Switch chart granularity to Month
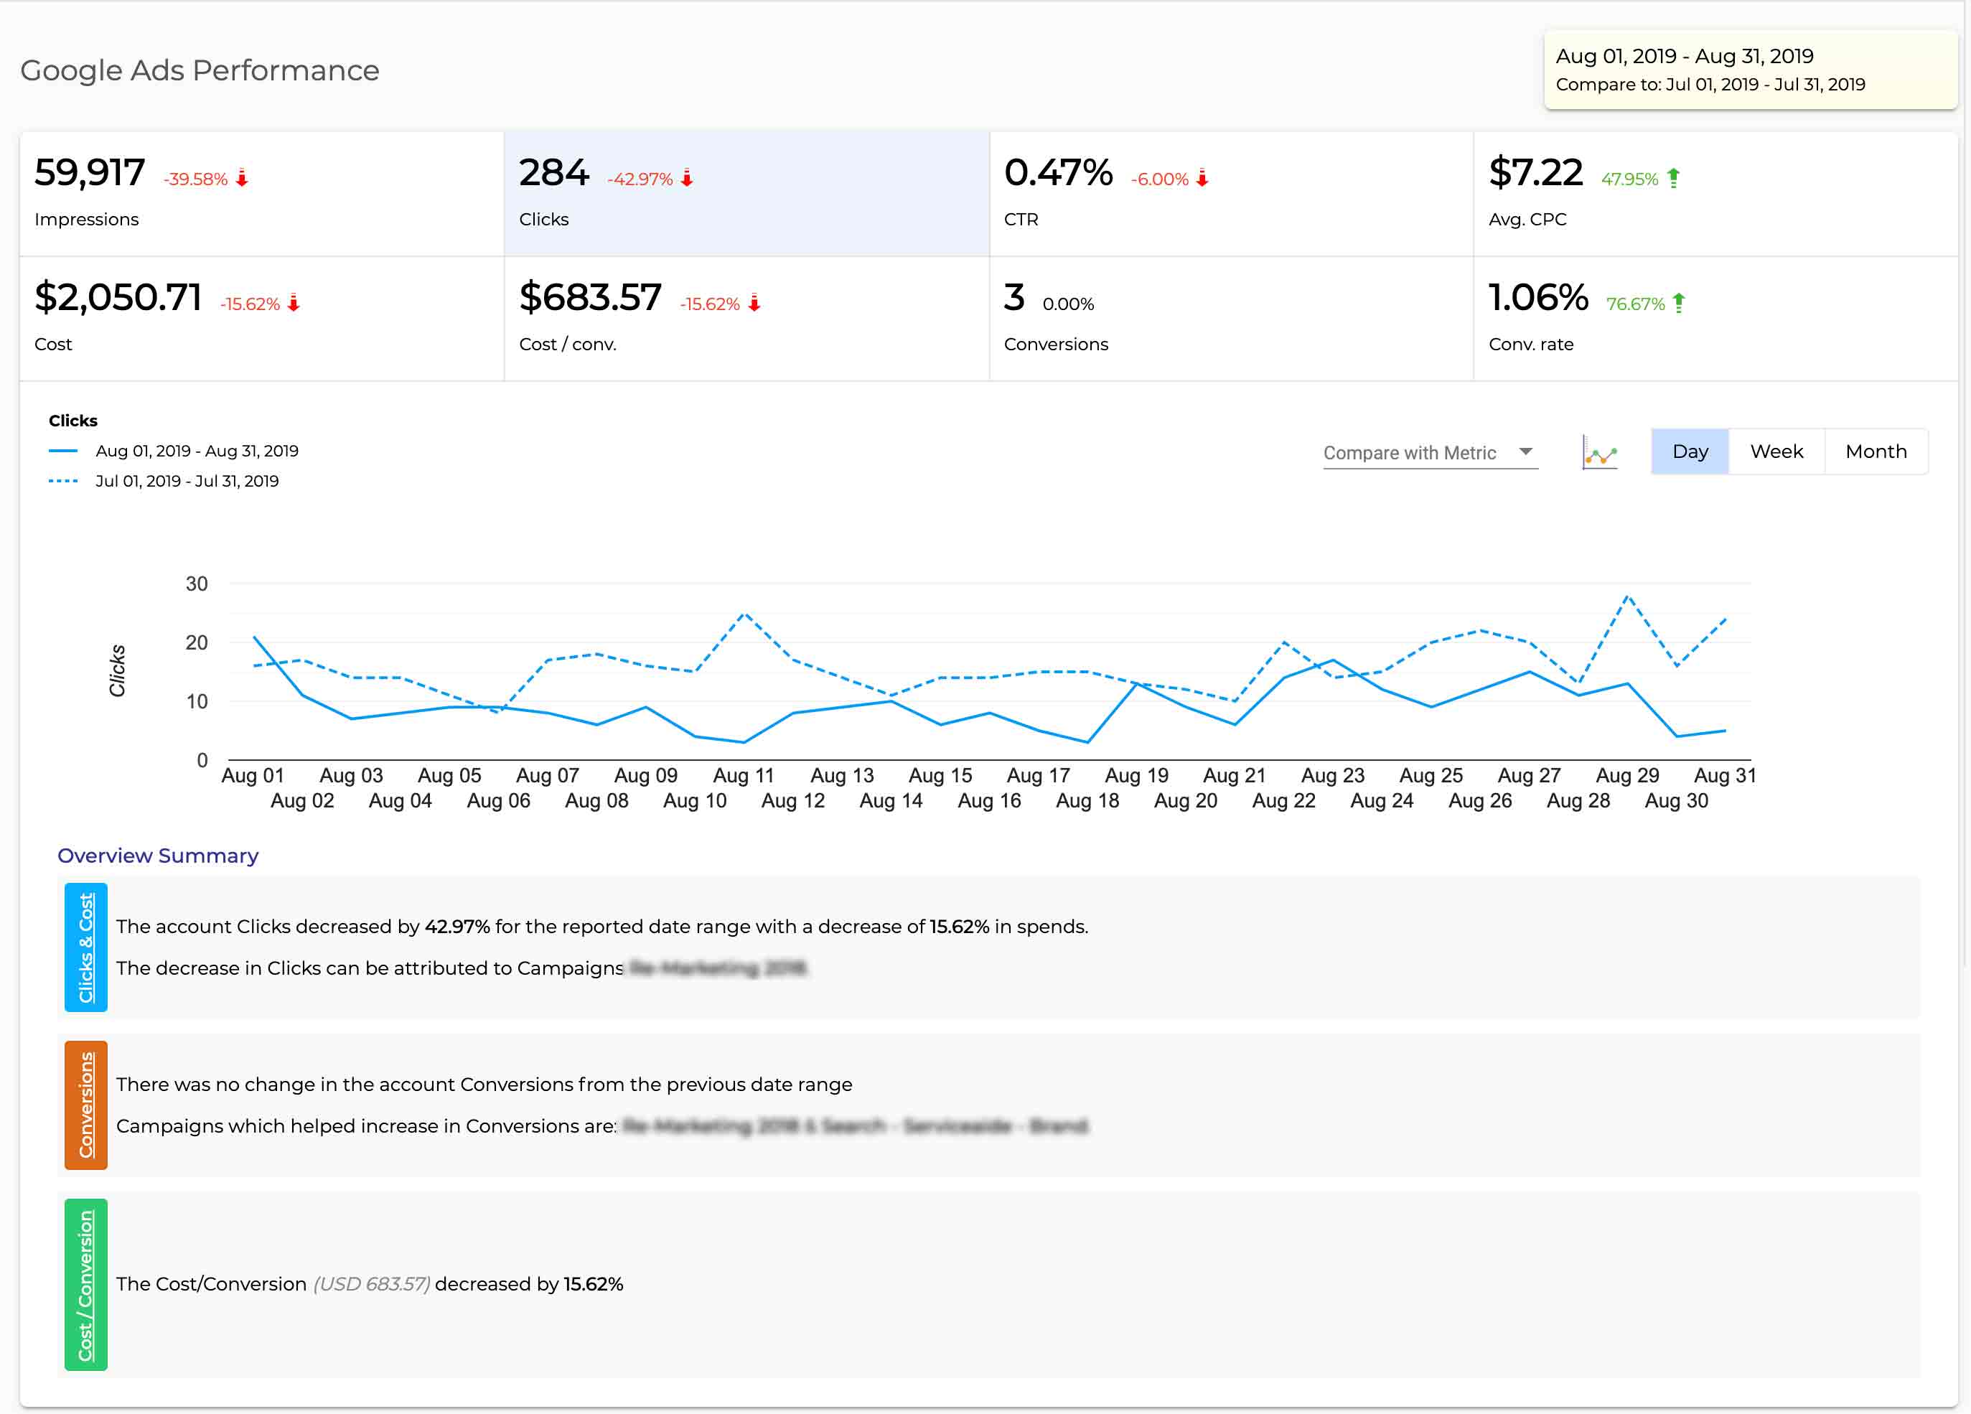This screenshot has height=1414, width=1971. pyautogui.click(x=1876, y=451)
